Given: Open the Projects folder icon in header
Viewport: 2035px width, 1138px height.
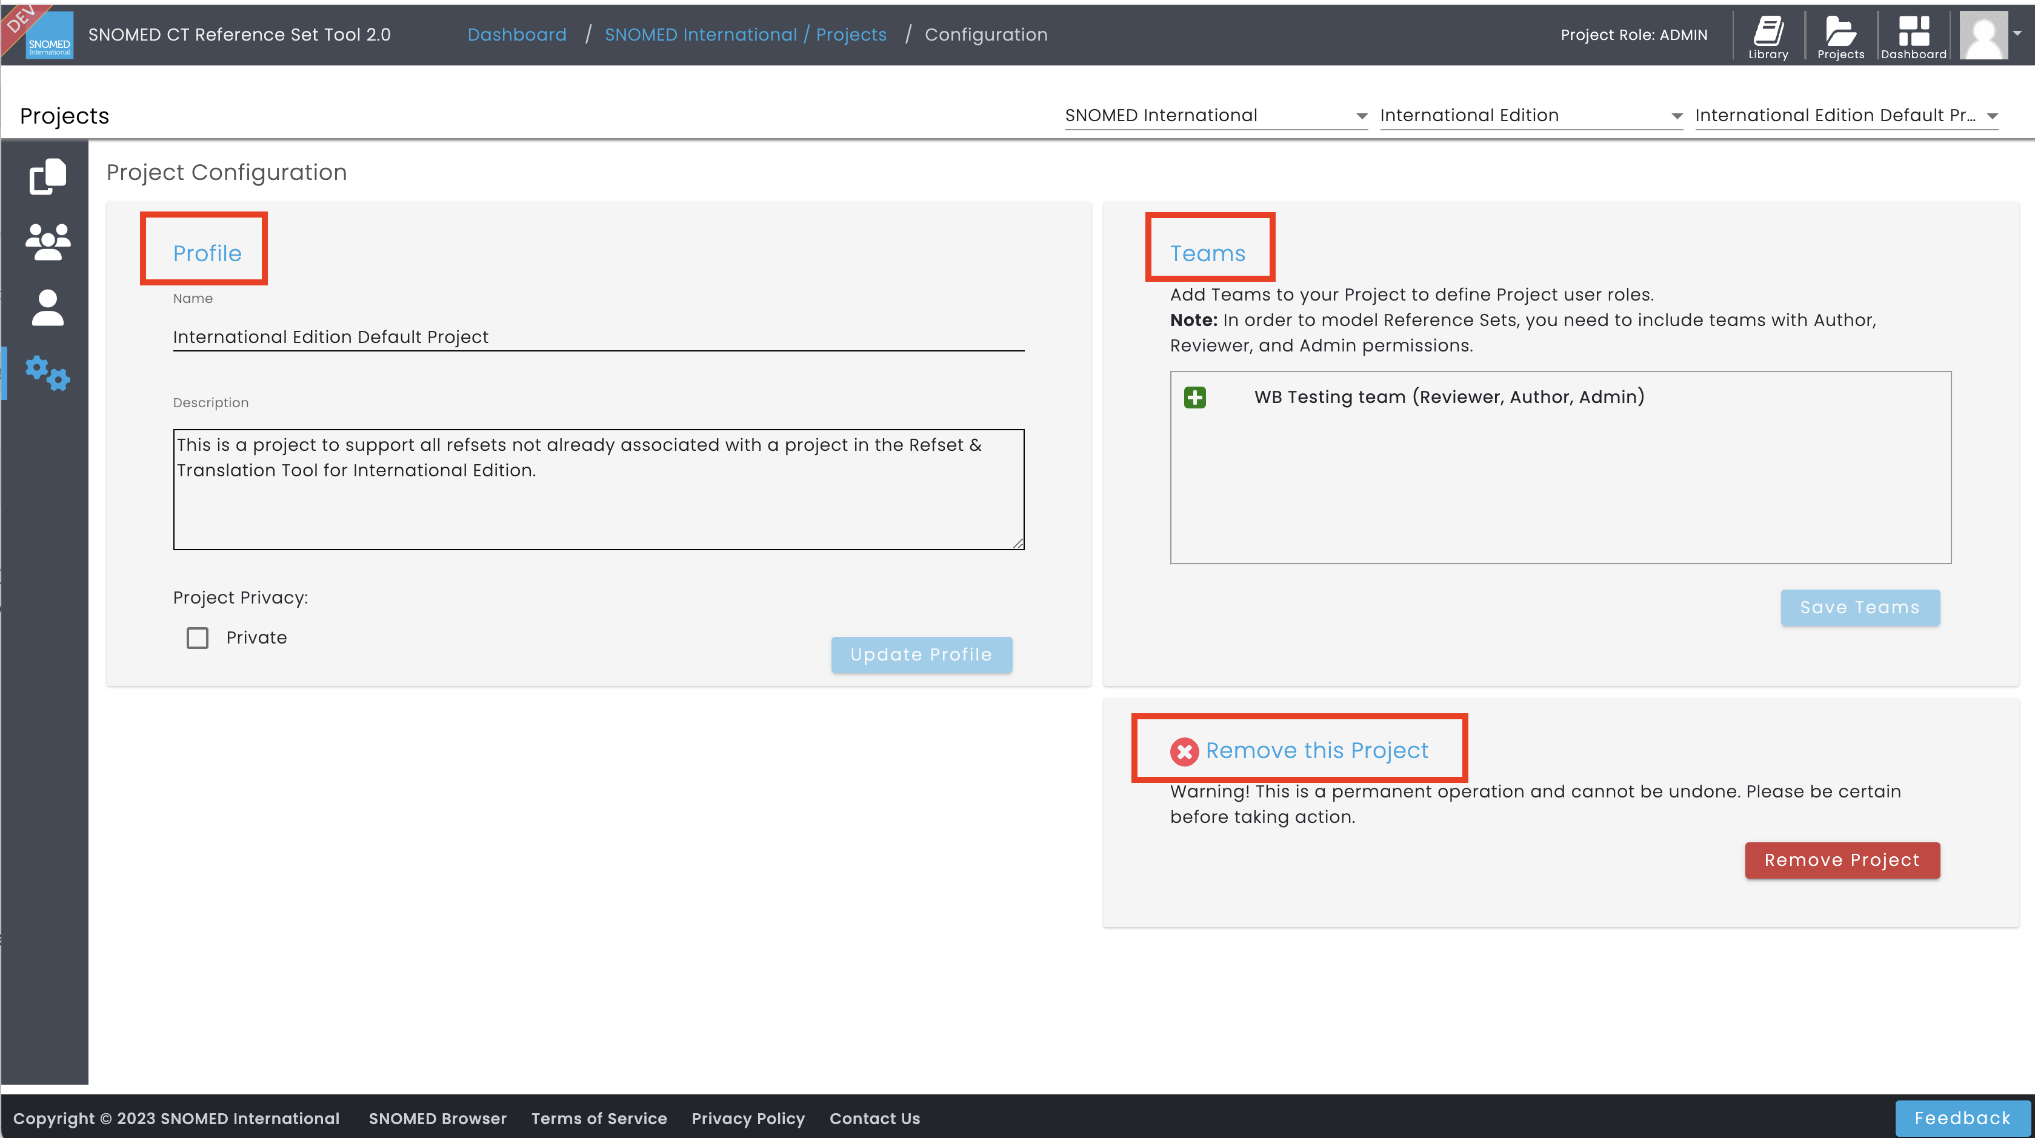Looking at the screenshot, I should (1840, 36).
